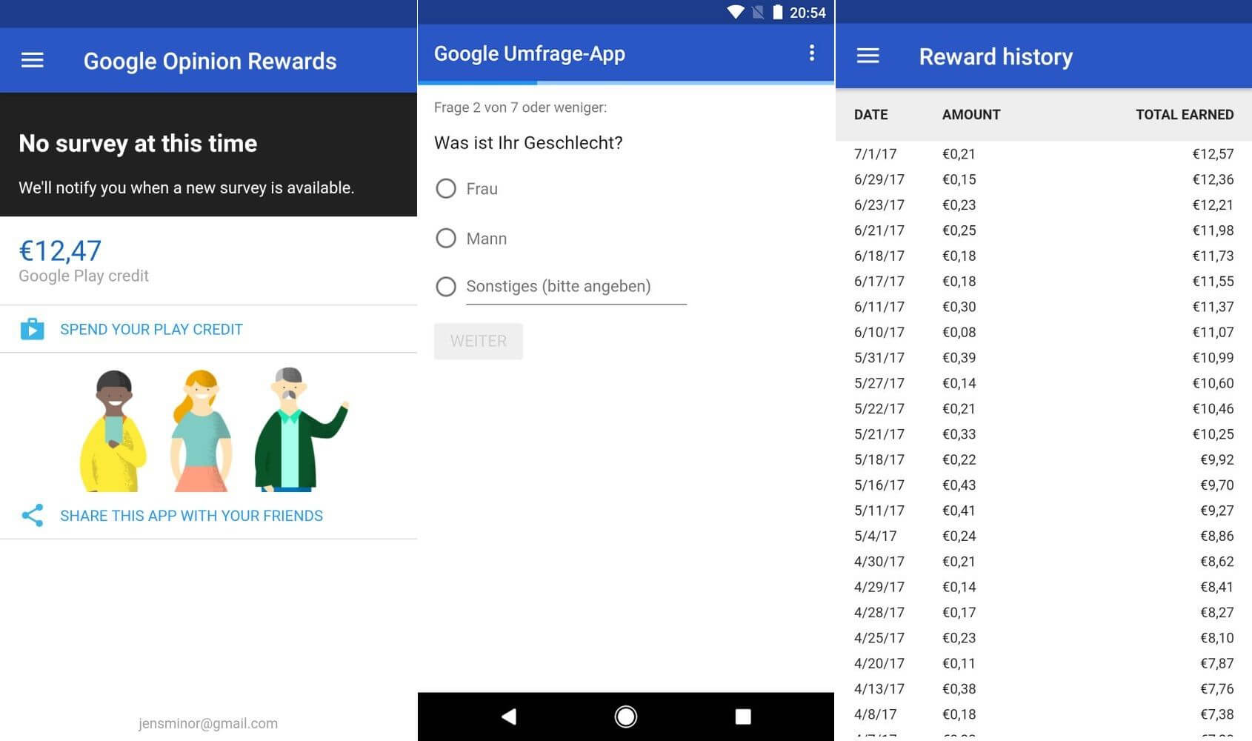Click the DATE column header
The image size is (1252, 741).
pos(870,115)
